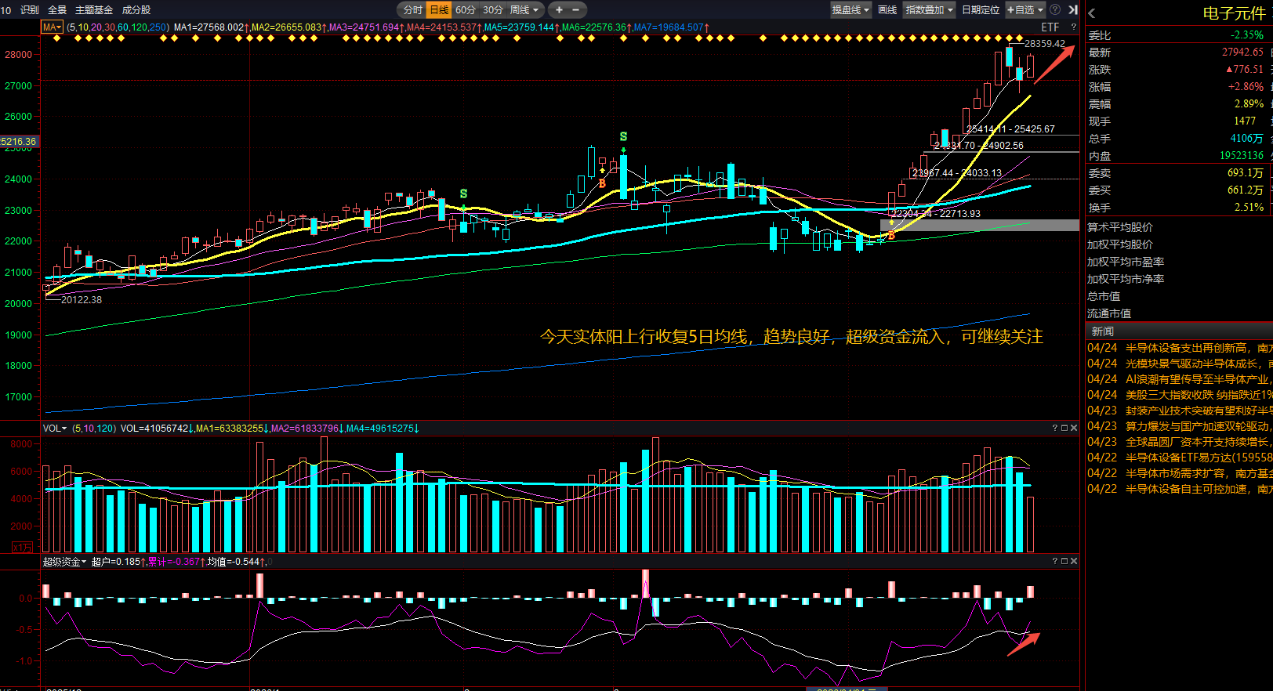This screenshot has width=1273, height=691.
Task: Open help for the 超级资金 indicator panel
Action: [1055, 561]
